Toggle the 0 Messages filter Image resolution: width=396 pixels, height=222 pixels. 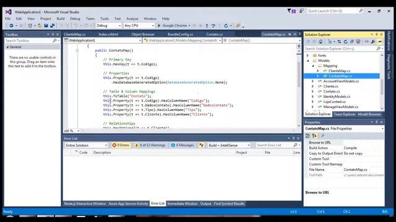pos(183,146)
